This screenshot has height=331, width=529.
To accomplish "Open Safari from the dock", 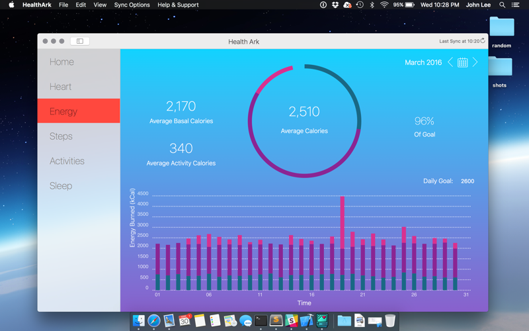I will (x=154, y=320).
